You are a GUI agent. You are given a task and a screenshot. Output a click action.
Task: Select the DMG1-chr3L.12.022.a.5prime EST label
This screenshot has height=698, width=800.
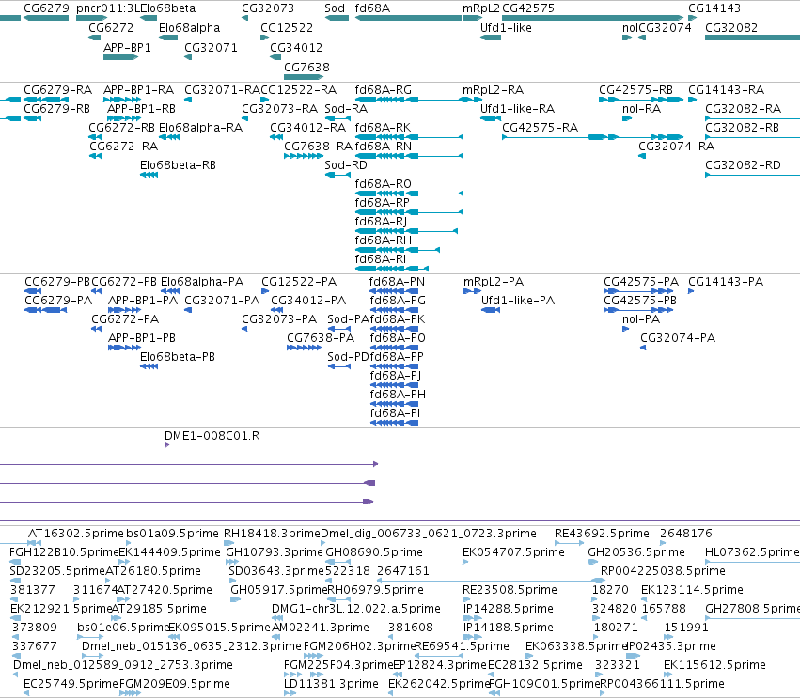click(356, 609)
